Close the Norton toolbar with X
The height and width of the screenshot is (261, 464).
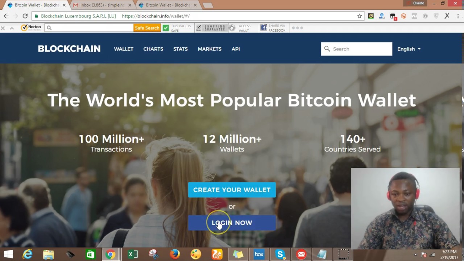coord(3,28)
